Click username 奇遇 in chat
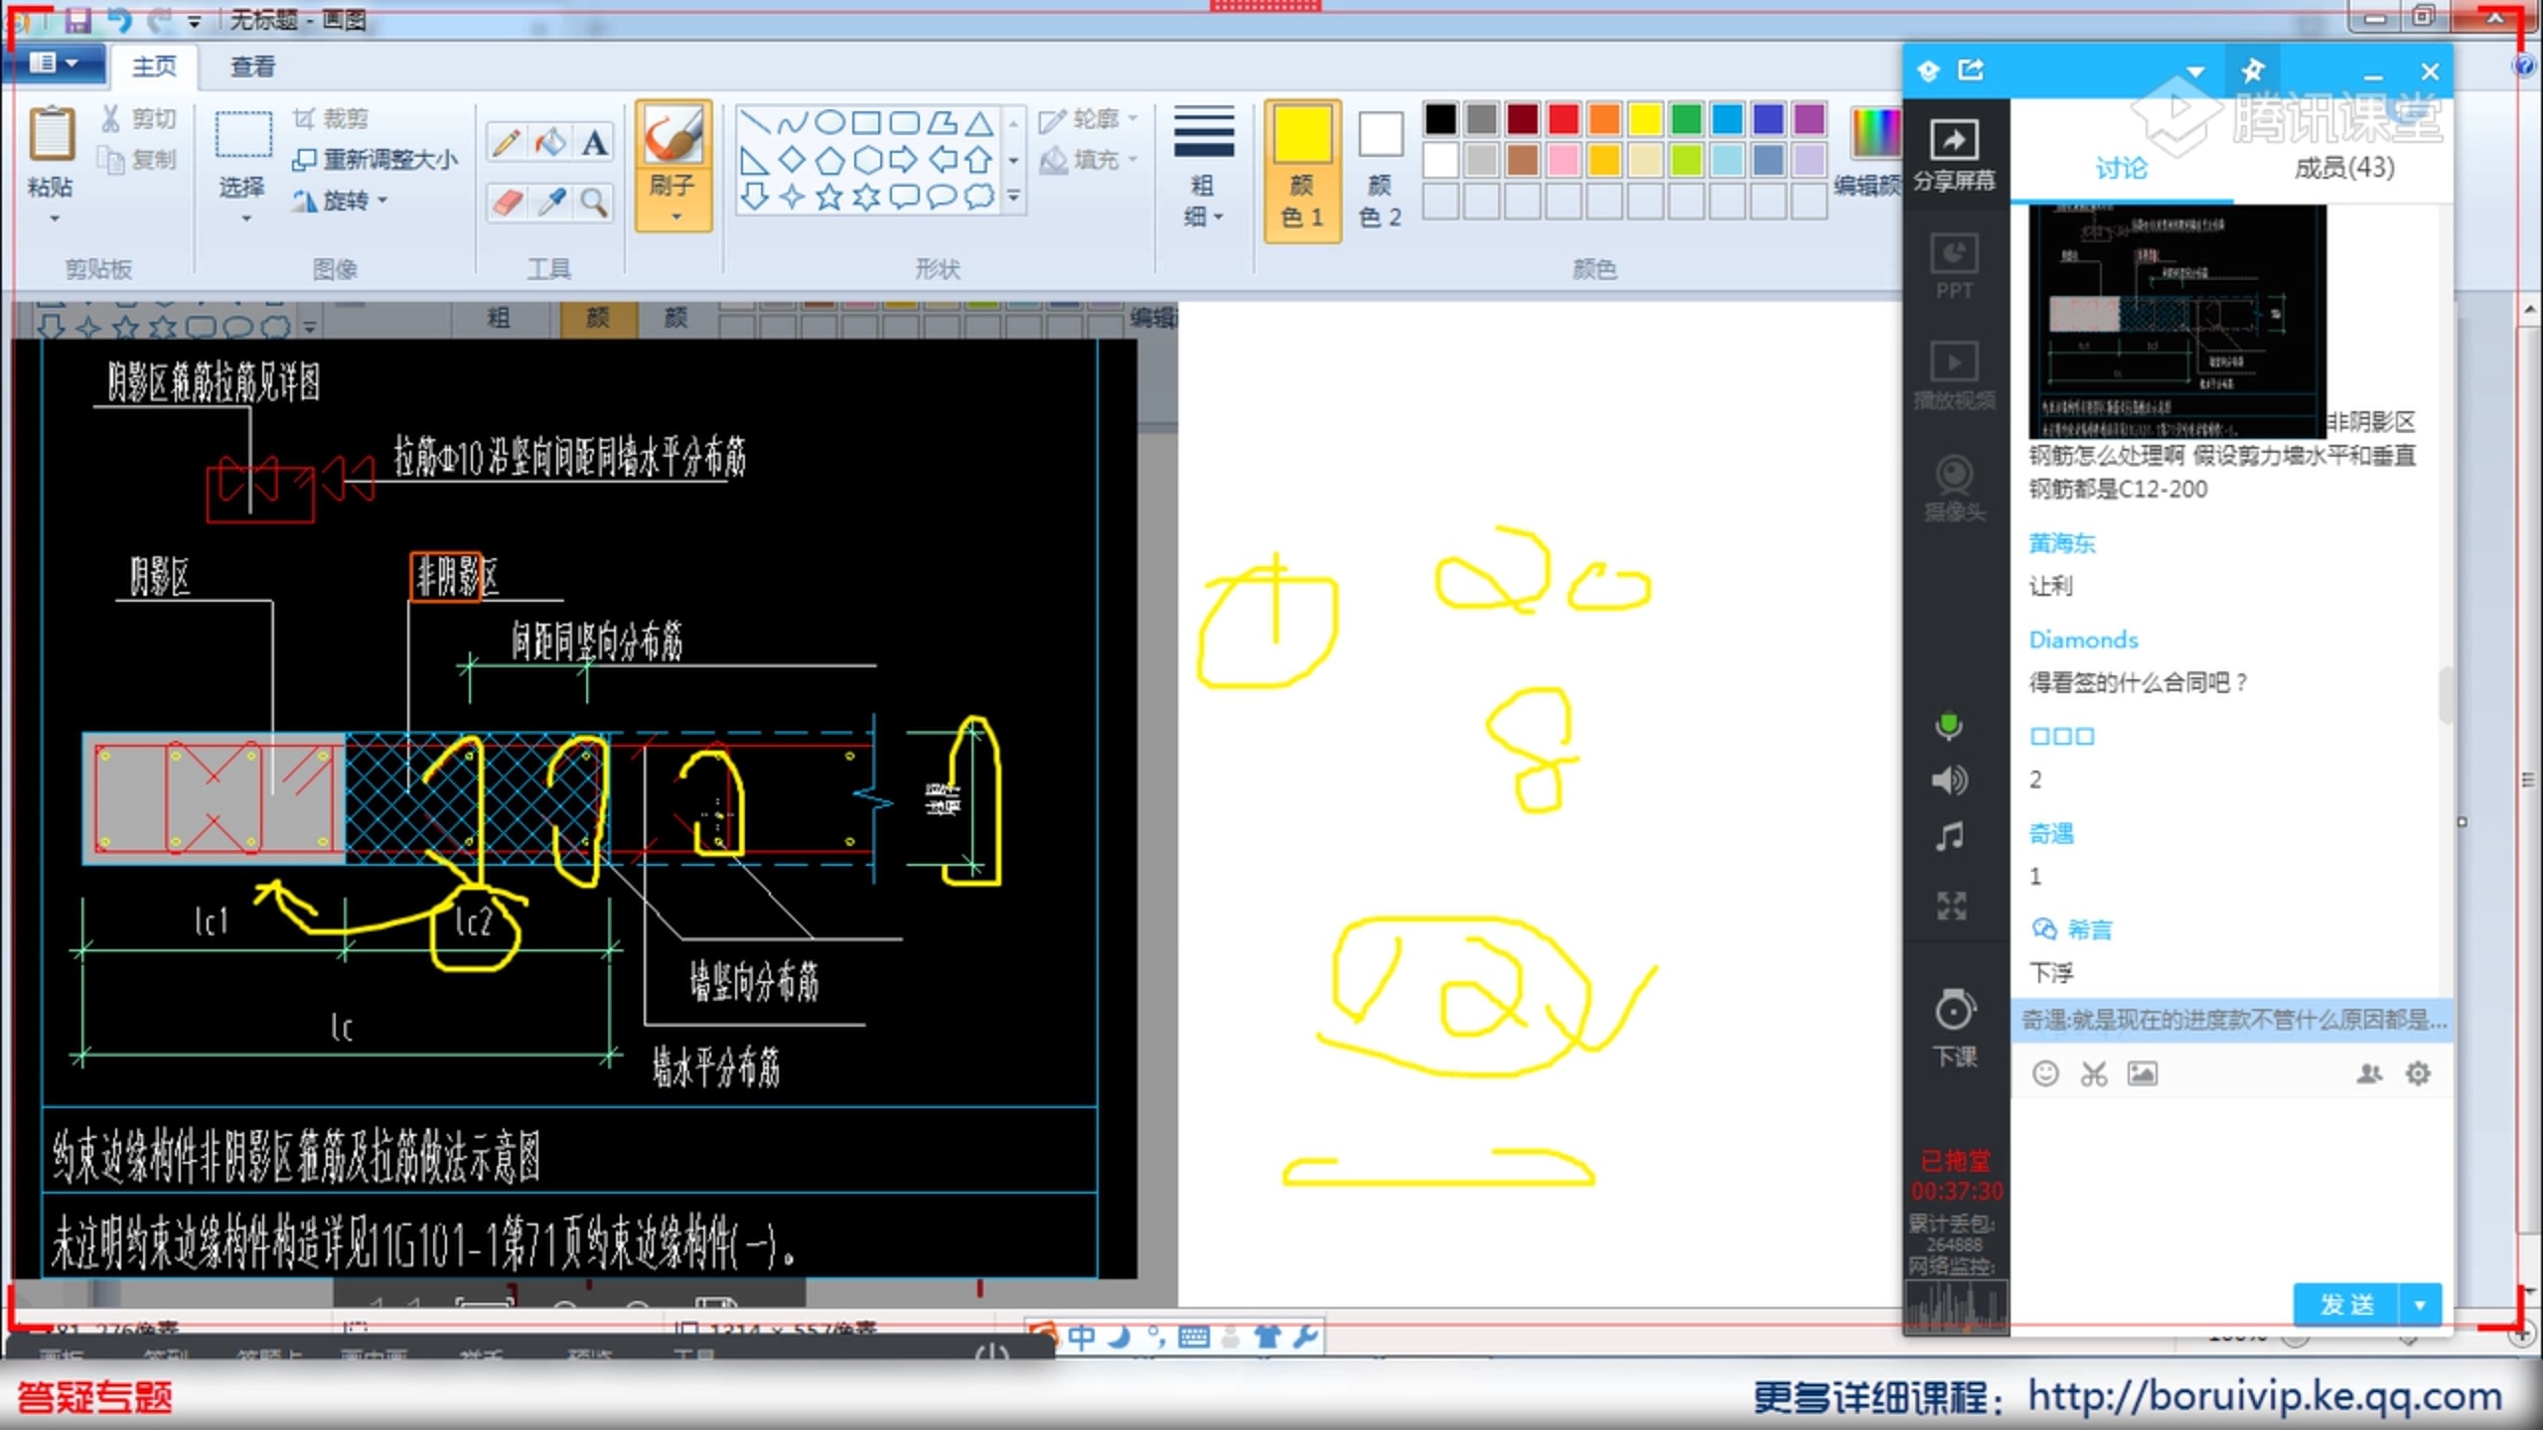Image resolution: width=2543 pixels, height=1430 pixels. coord(2050,833)
